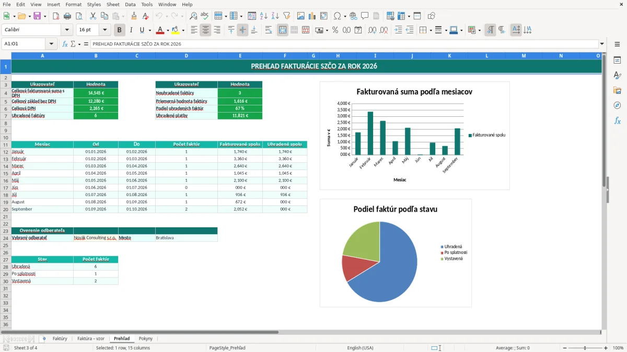The height and width of the screenshot is (352, 627).
Task: Insert a hyperlink with the globe icon
Action: 353,16
